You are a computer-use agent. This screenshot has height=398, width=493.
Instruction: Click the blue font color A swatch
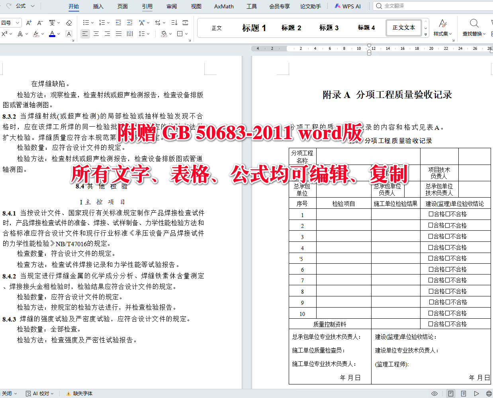tap(52, 34)
